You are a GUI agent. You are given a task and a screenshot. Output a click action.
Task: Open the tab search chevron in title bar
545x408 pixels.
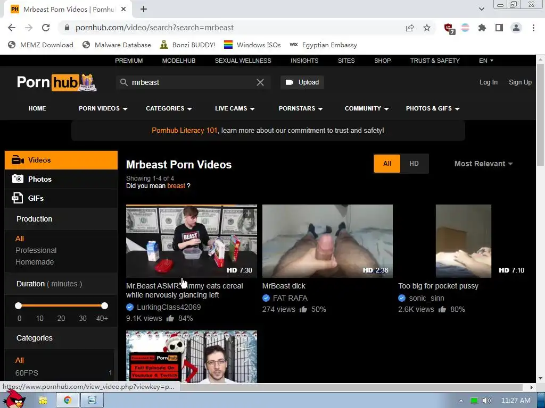tap(481, 9)
